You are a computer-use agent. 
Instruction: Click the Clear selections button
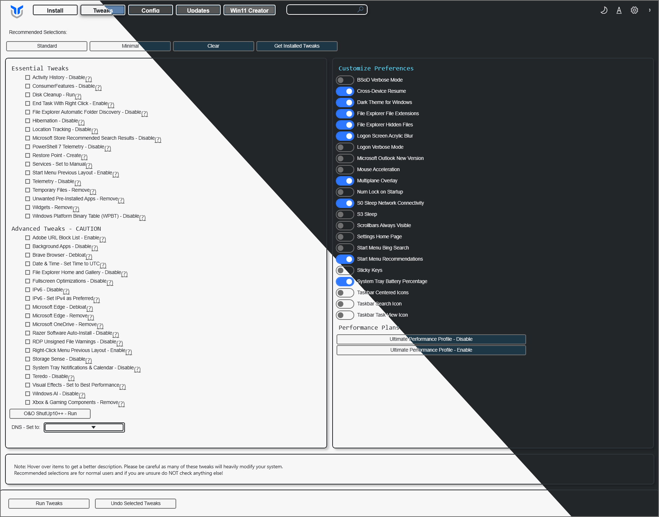[213, 46]
